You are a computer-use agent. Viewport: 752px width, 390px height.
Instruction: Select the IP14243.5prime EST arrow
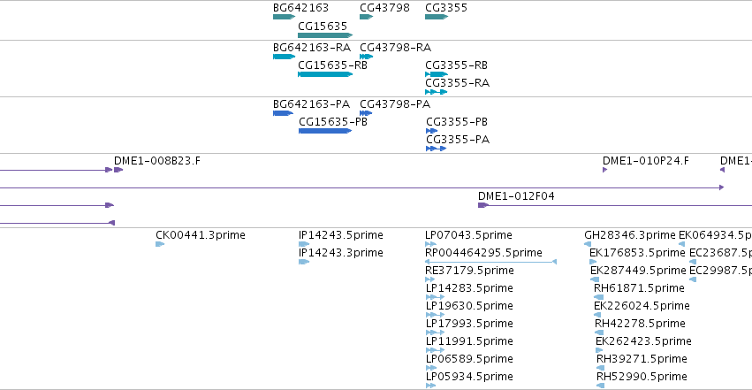coord(304,244)
